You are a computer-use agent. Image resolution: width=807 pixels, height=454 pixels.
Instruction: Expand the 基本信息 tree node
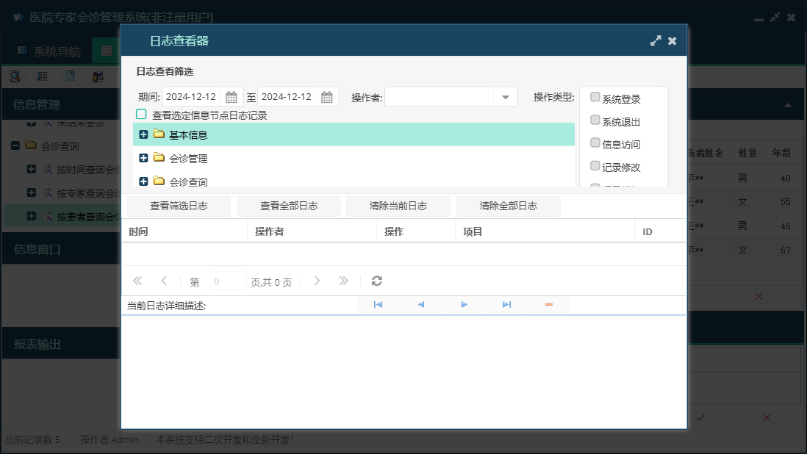coord(143,134)
